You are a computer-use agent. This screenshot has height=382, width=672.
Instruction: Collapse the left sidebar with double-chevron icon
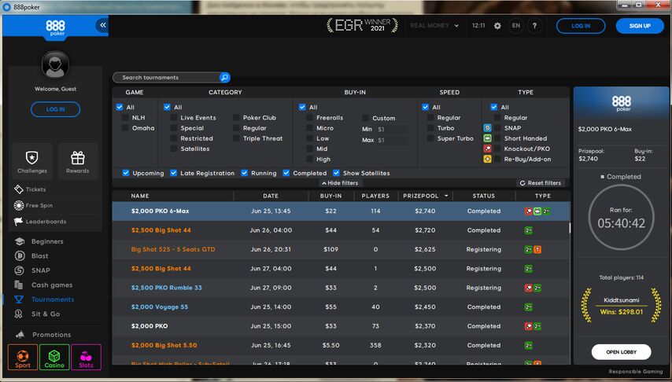[102, 26]
